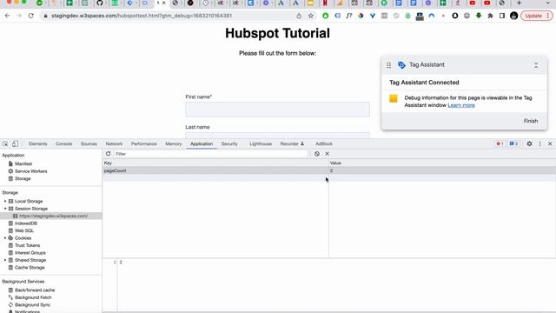Screen dimensions: 556x313
Task: Open the Chrome side panel icon
Action: (502, 16)
